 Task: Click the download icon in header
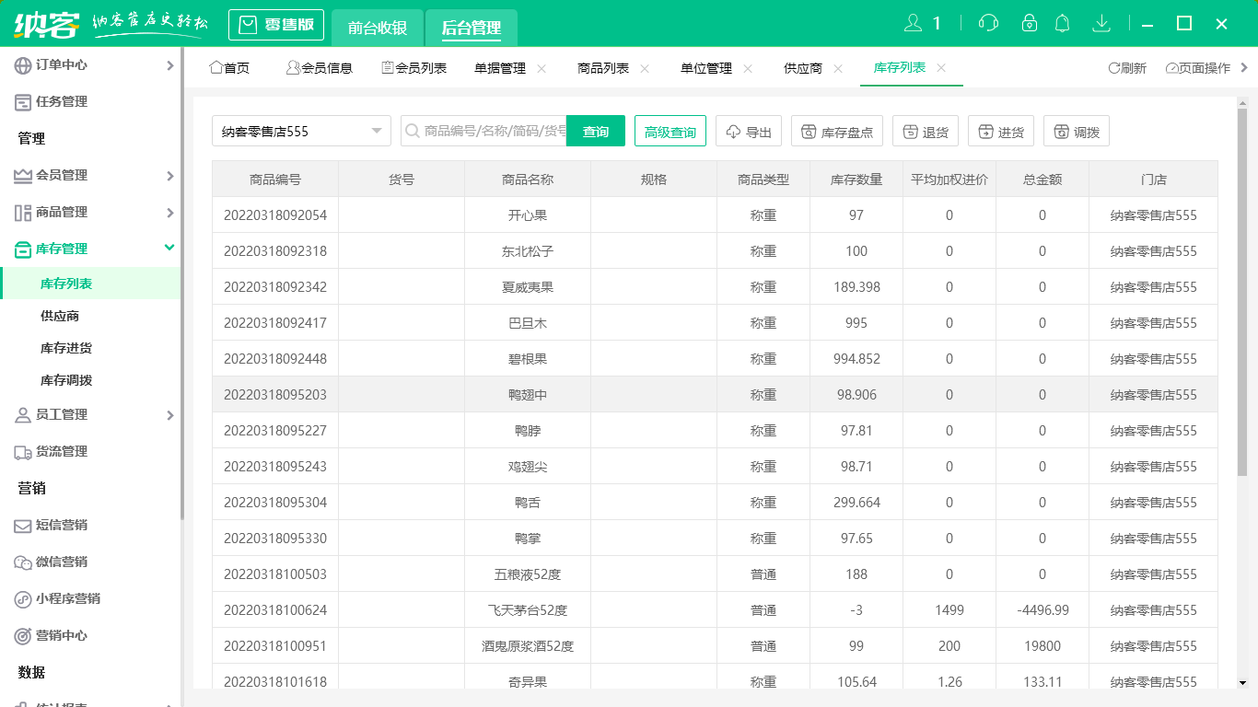(x=1101, y=23)
